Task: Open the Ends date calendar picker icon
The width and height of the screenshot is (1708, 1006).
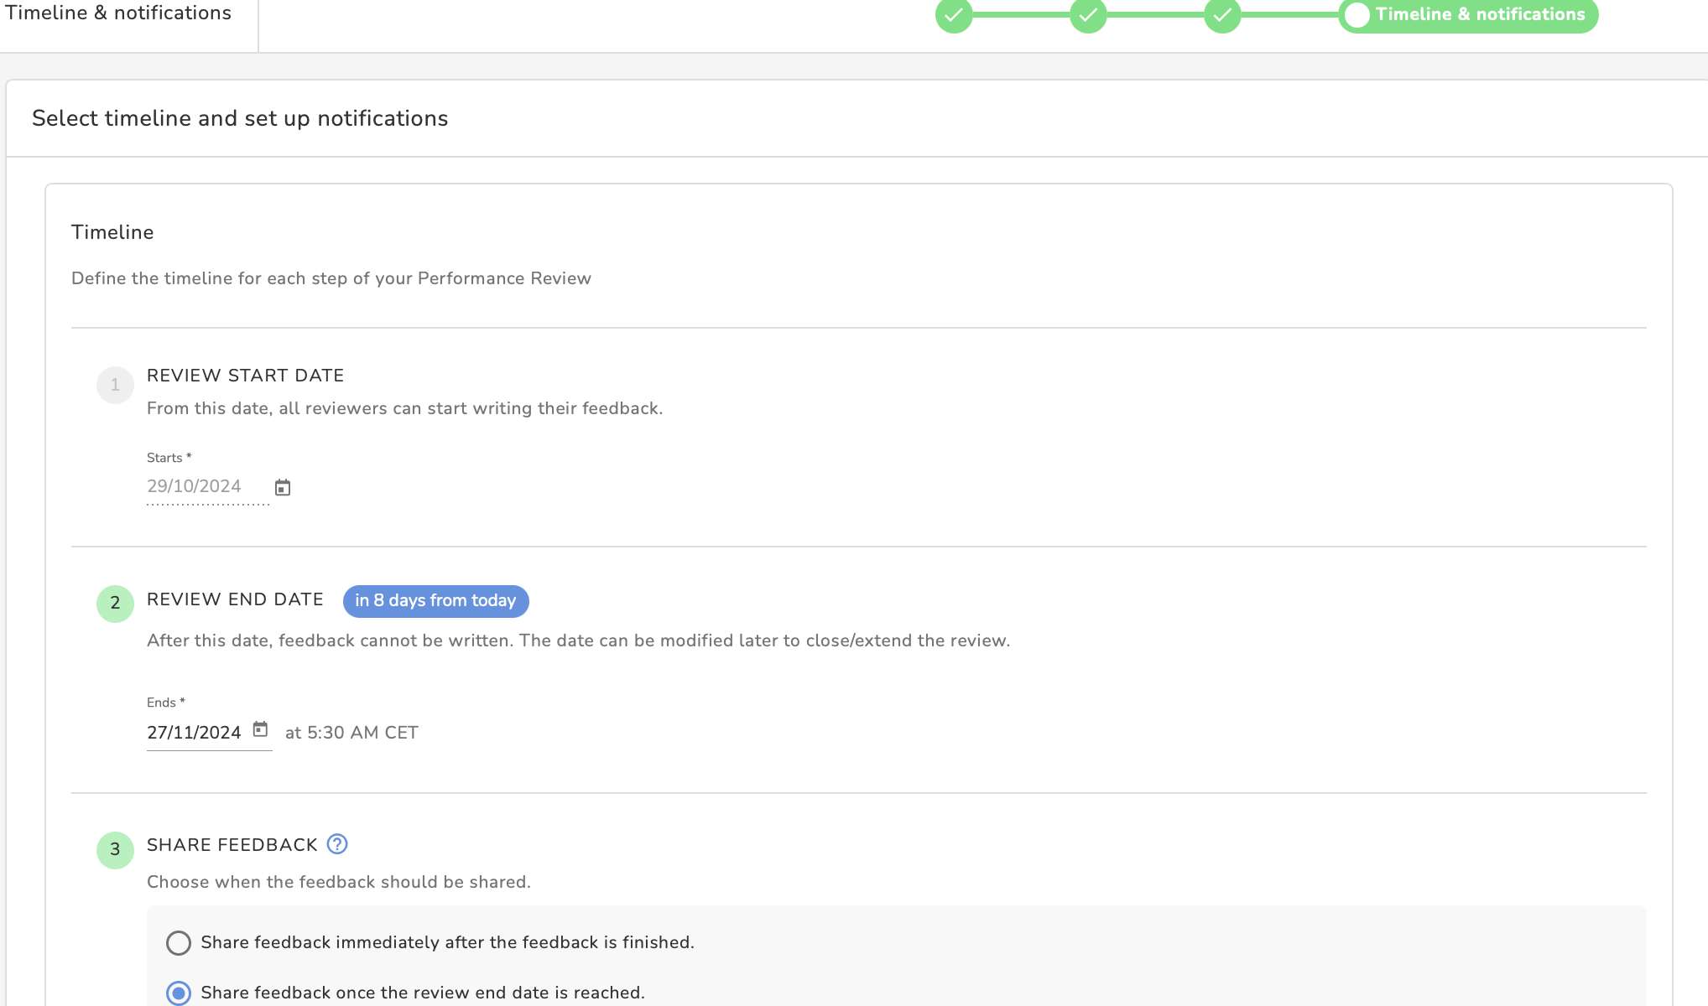Action: [x=260, y=729]
